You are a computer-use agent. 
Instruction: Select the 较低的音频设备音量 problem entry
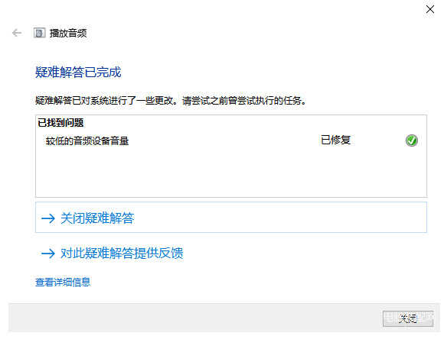pos(87,140)
